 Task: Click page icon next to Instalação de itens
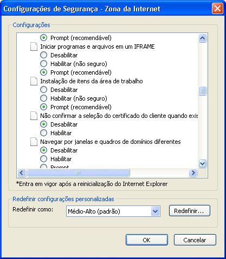point(34,81)
